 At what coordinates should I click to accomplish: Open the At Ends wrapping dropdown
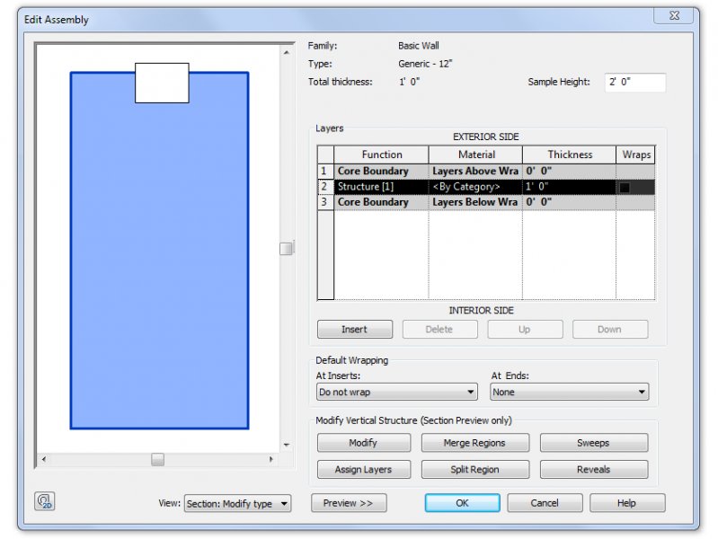(569, 392)
